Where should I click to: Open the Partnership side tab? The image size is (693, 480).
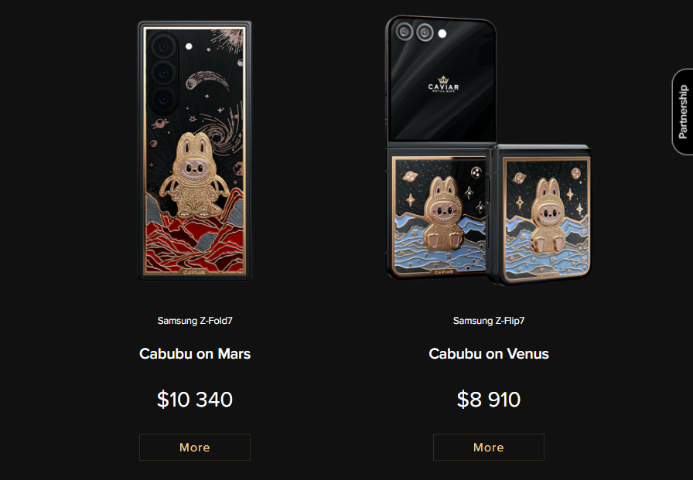coord(682,112)
